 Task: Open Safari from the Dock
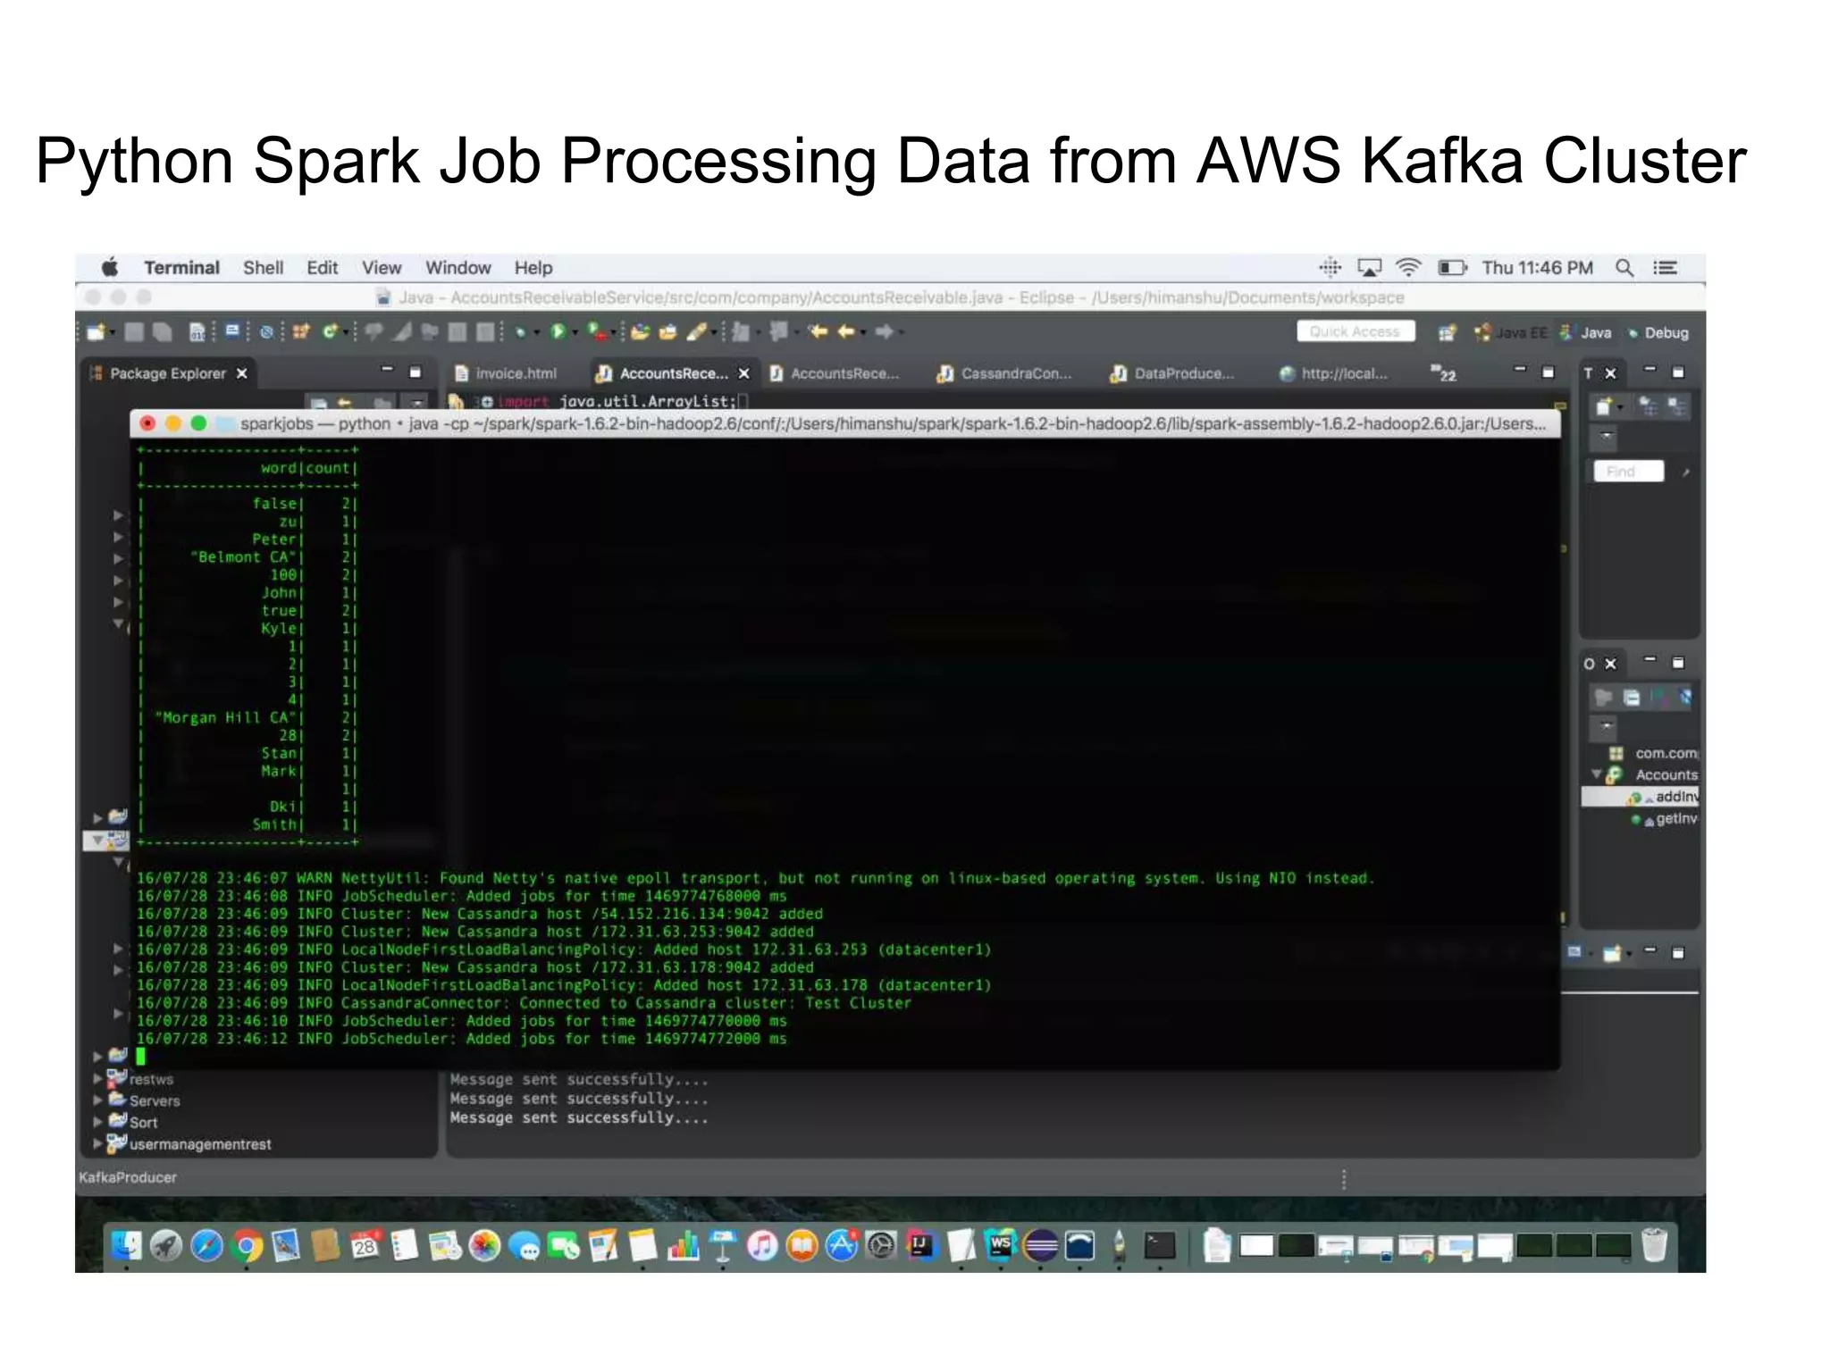point(206,1245)
